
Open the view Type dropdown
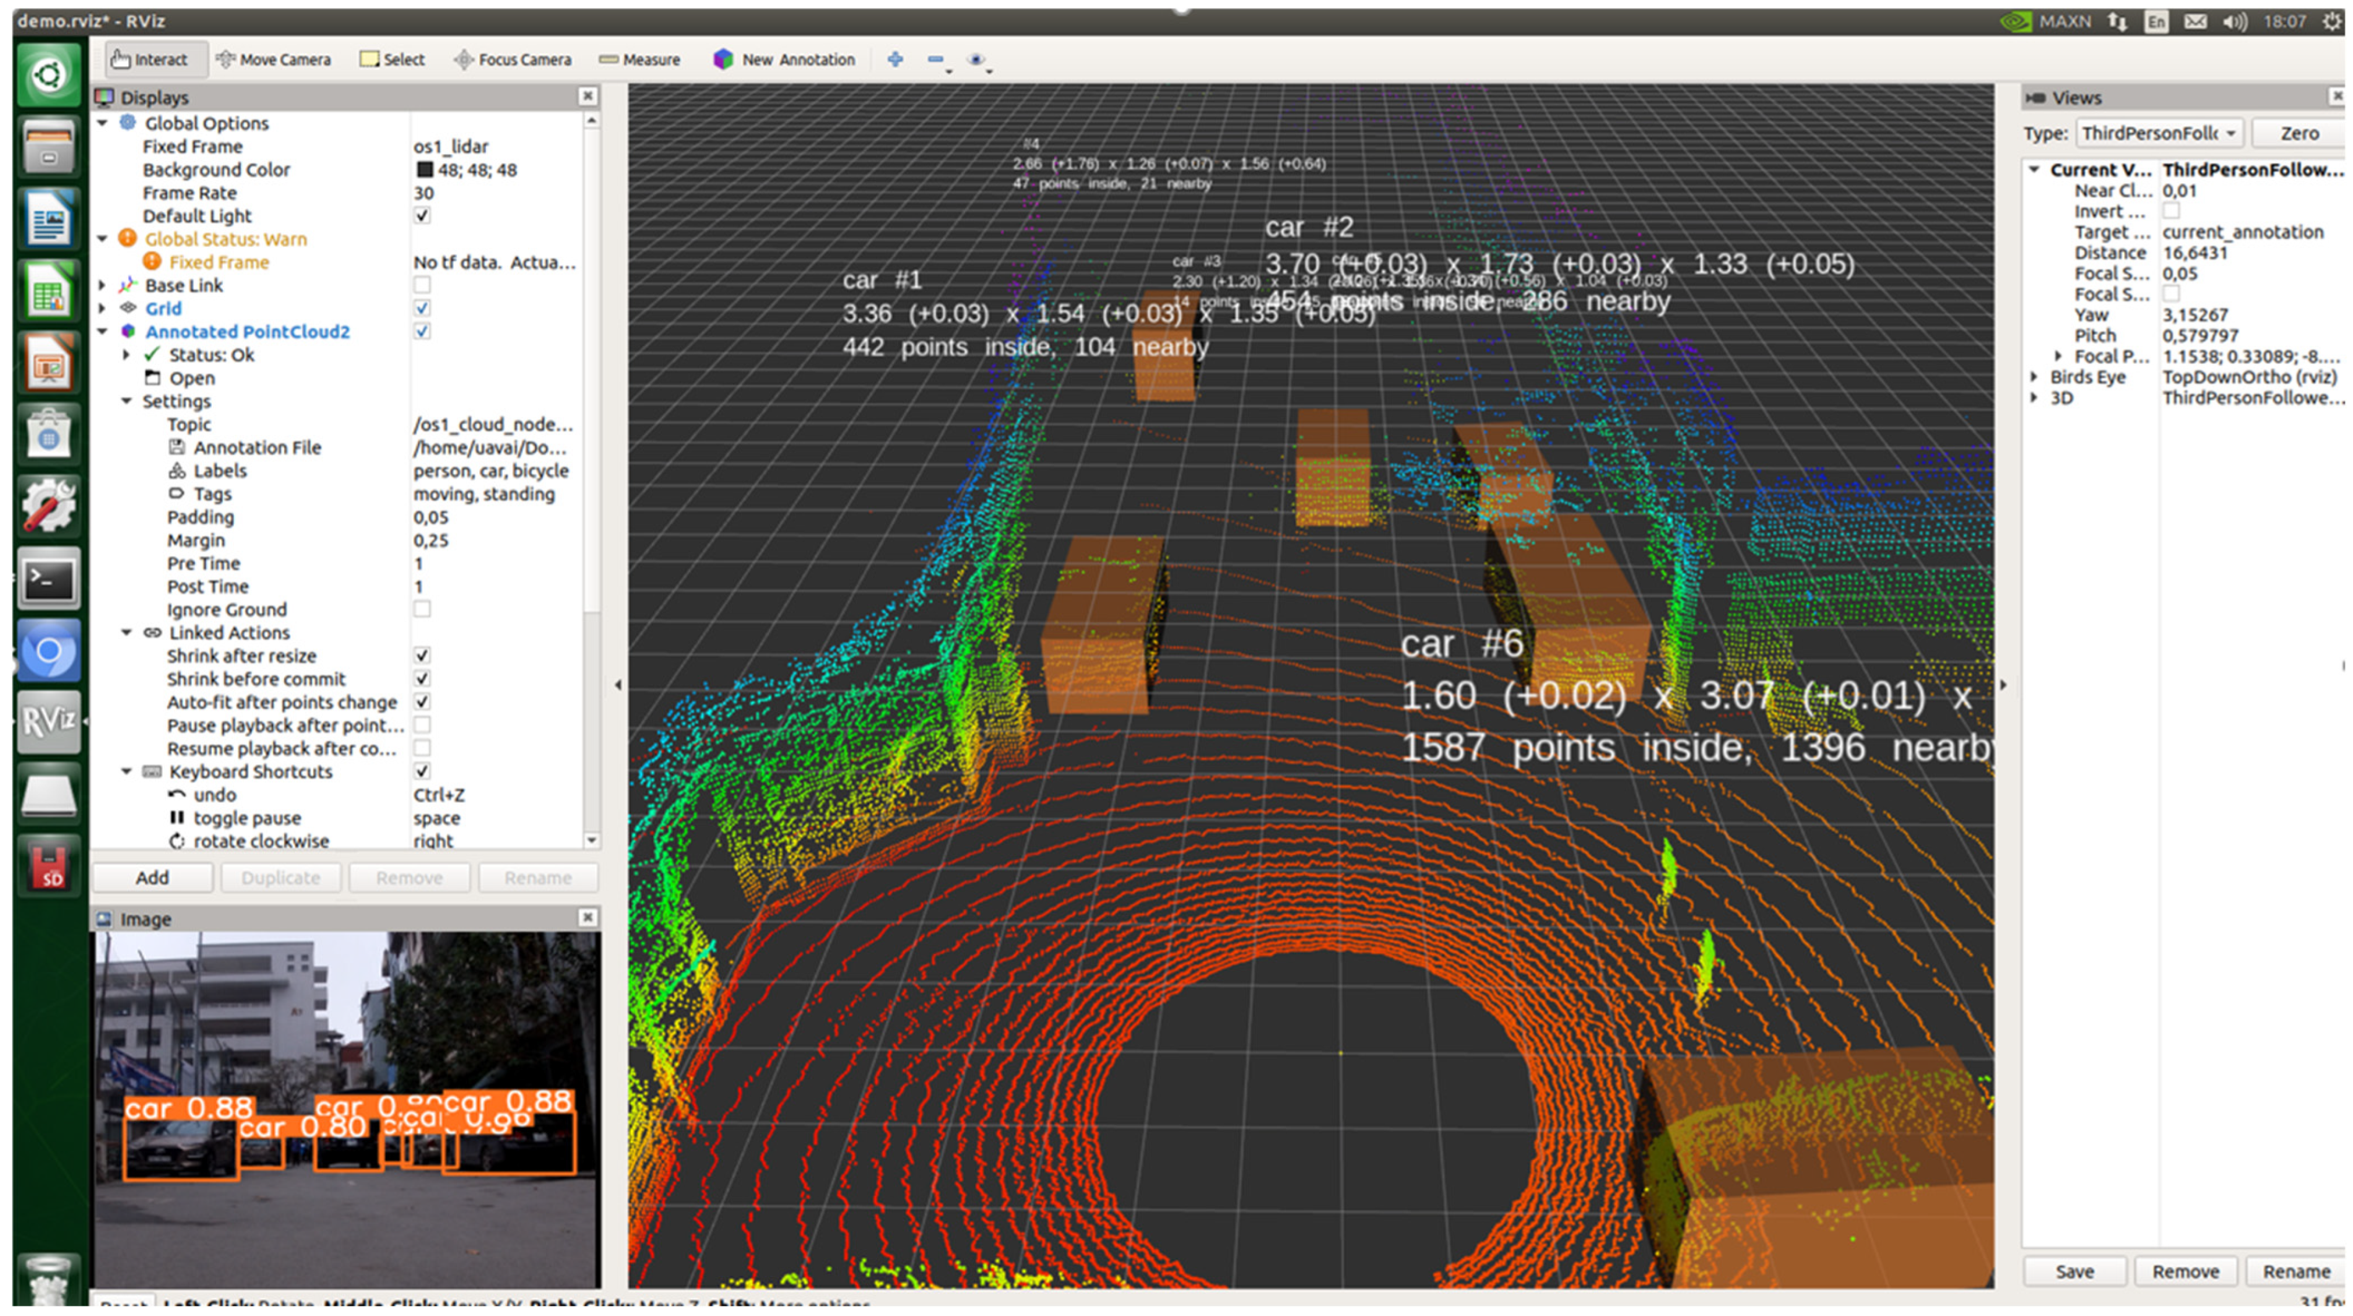point(2157,133)
